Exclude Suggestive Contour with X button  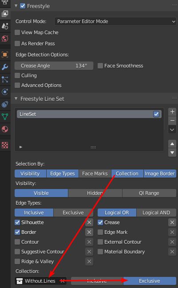(x=89, y=252)
